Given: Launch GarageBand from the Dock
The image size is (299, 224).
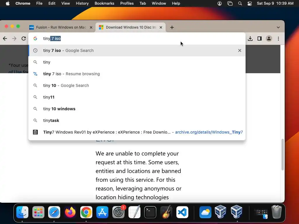Looking at the screenshot, I should (166, 212).
